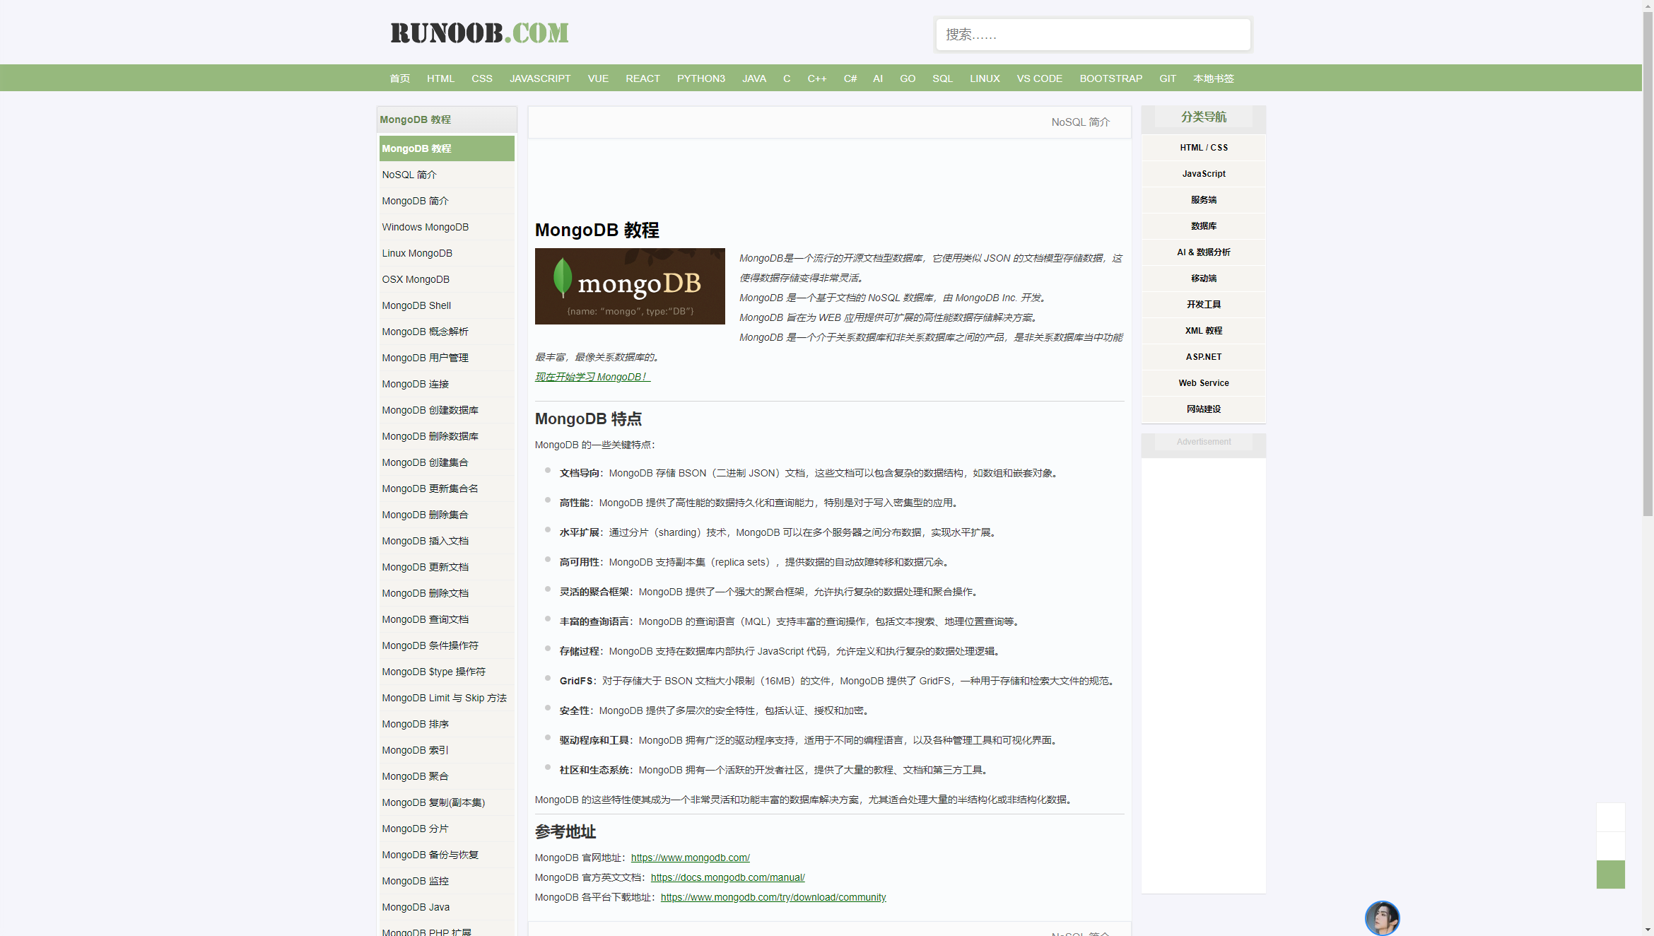
Task: Open HTML / CSS category
Action: point(1203,148)
